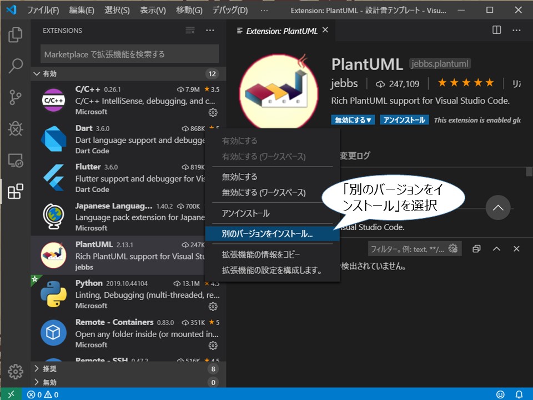
Task: Click the アンインストール button for PlantUML
Action: (404, 119)
